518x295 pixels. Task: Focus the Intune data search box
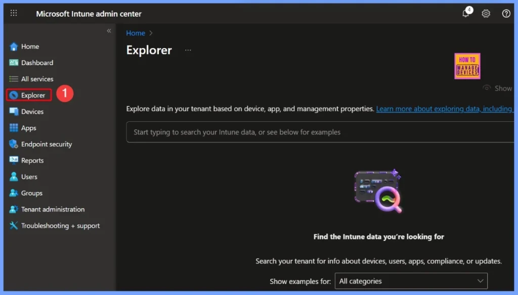[320, 132]
